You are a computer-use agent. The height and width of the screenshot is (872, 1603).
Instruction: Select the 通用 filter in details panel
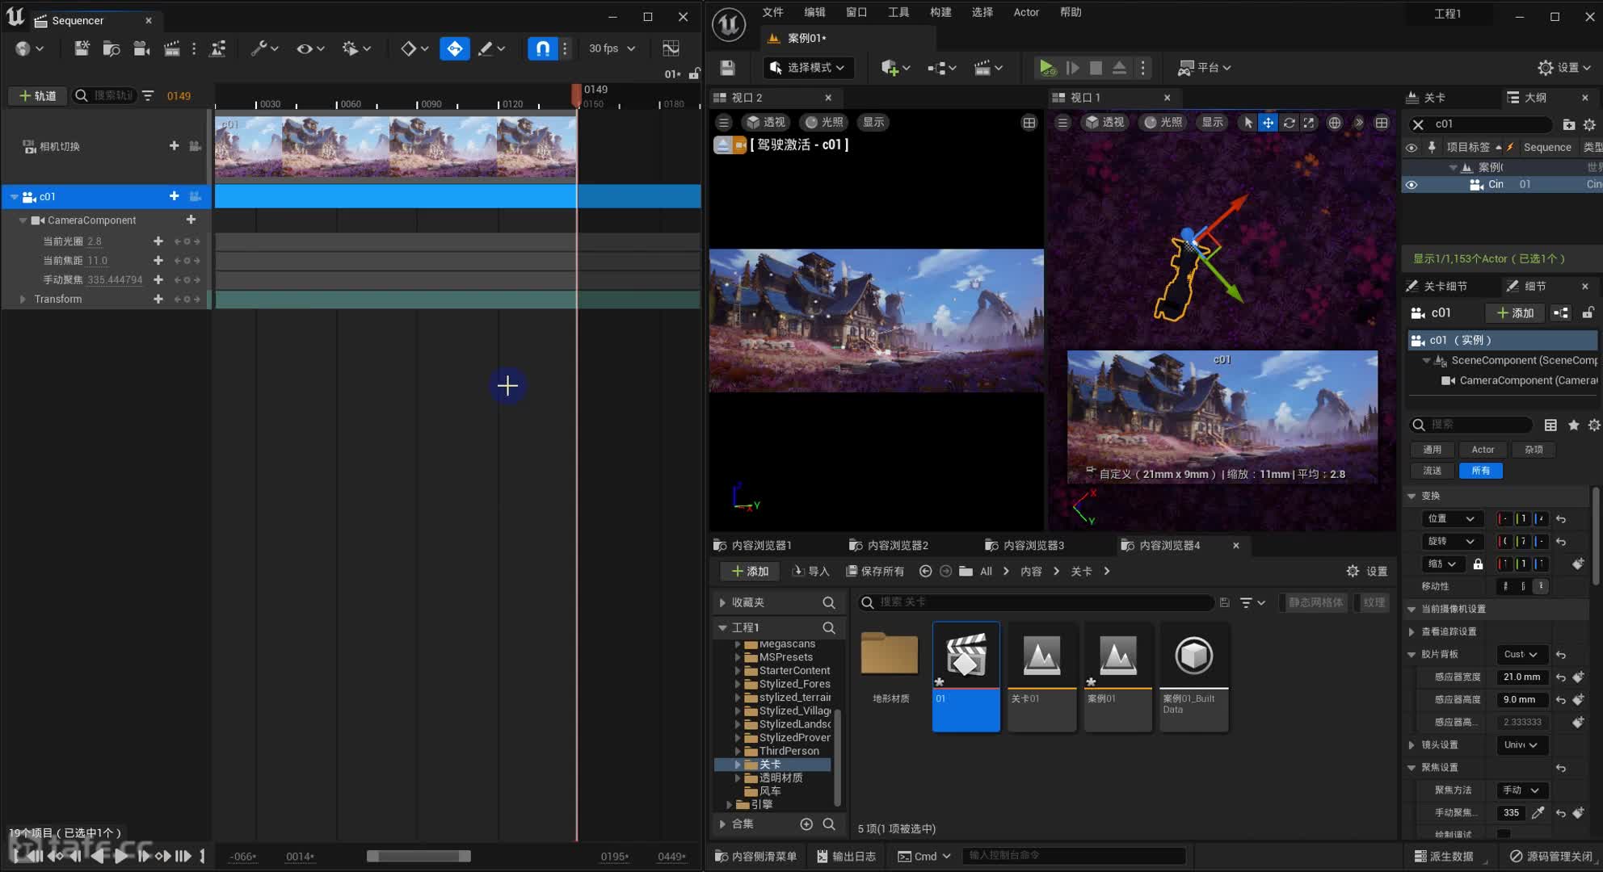coord(1433,450)
